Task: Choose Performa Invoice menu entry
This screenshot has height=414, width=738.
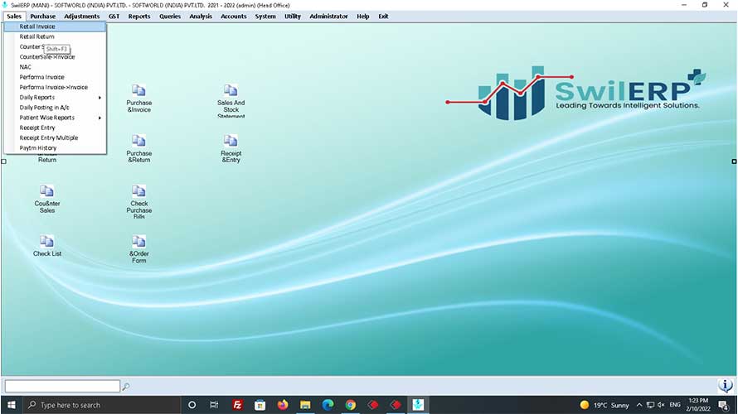Action: [56, 77]
